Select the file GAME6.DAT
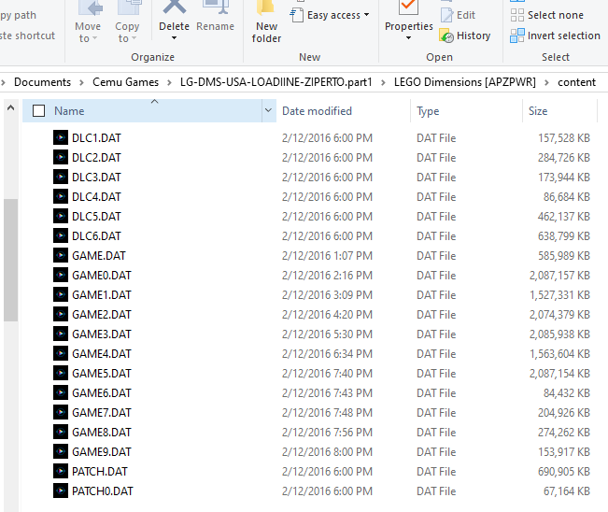The height and width of the screenshot is (512, 608). 102,393
